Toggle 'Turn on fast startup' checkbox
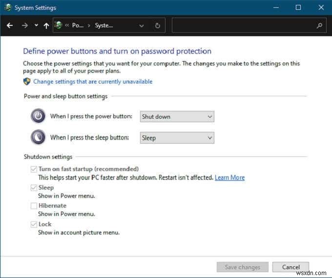 pos(34,169)
